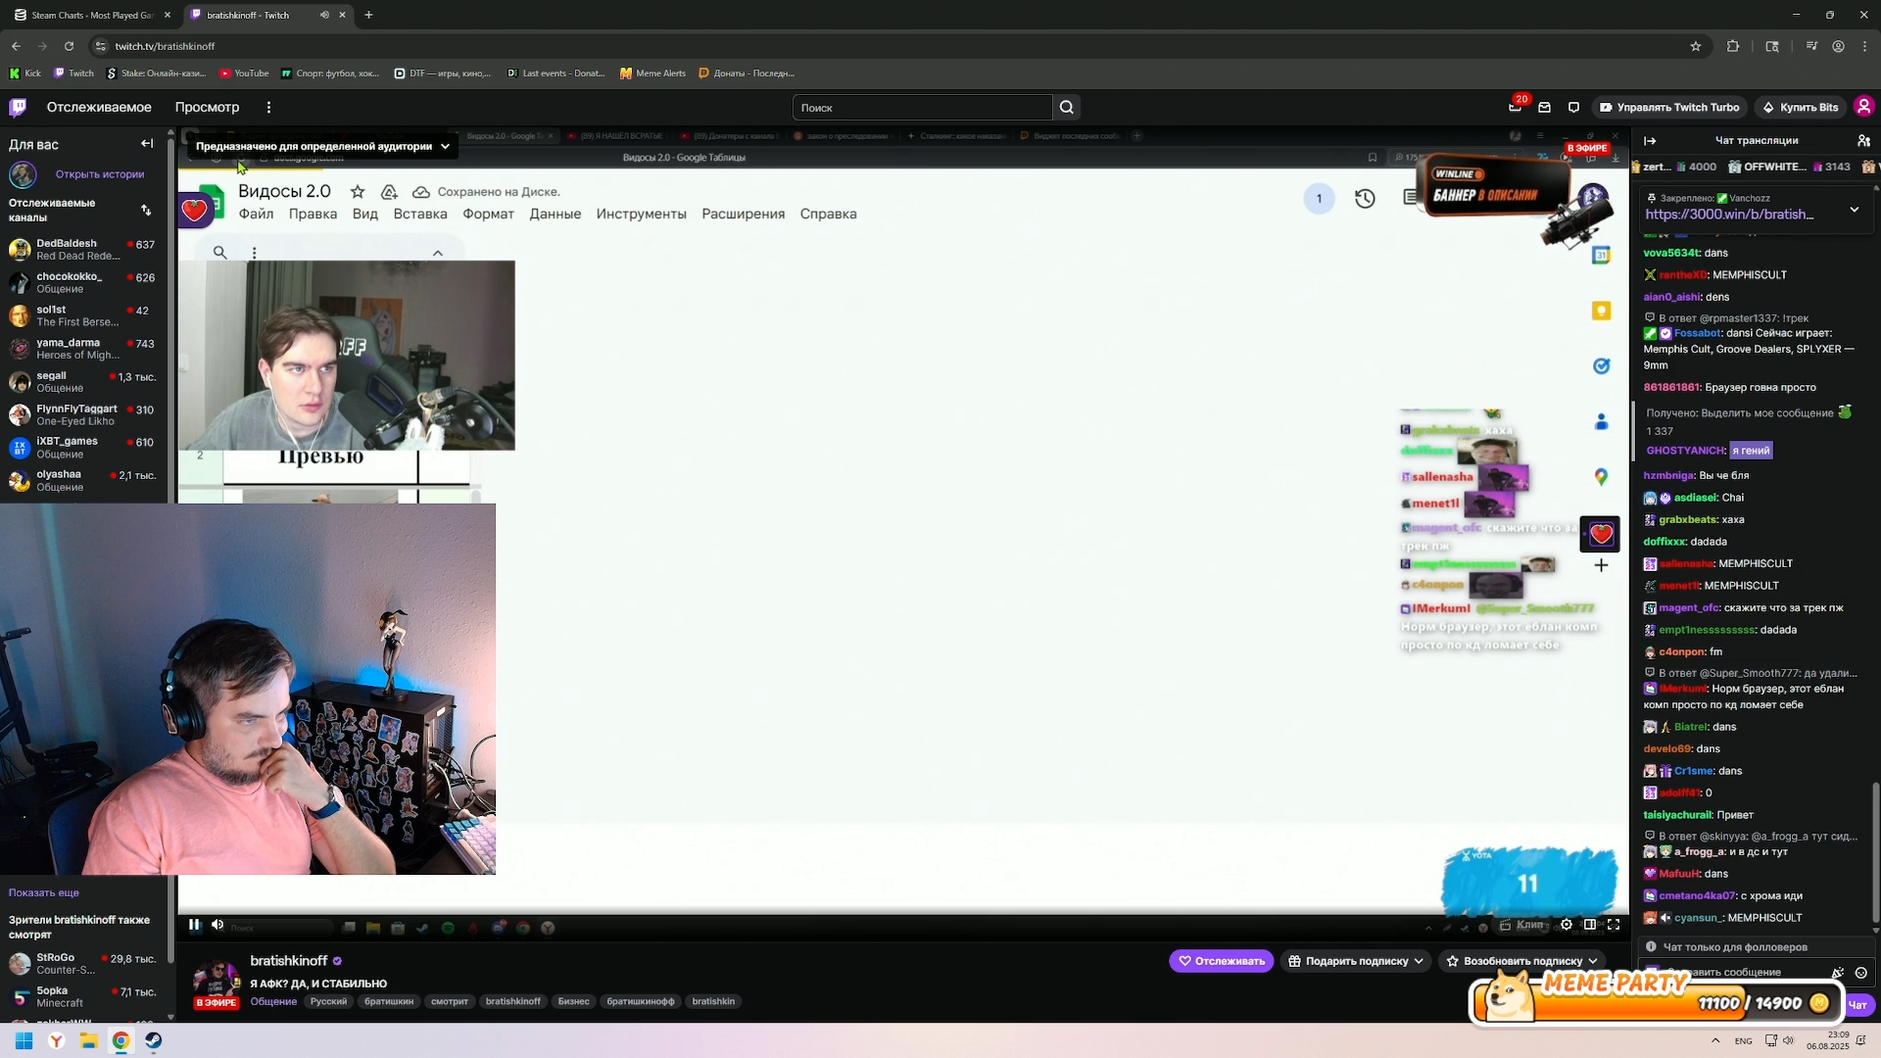Open chat community members list

click(x=1863, y=141)
